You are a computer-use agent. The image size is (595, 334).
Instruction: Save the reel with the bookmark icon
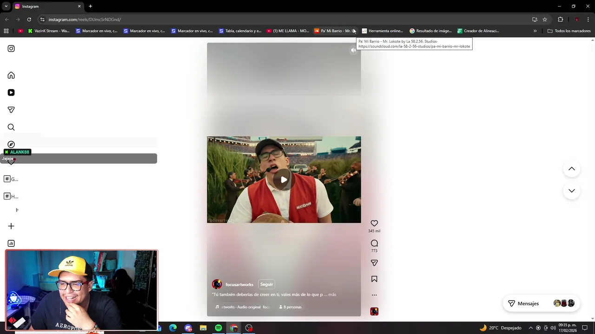374,279
